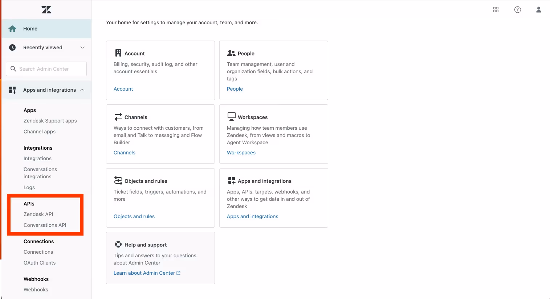Open Logs in the sidebar
The image size is (550, 299).
click(29, 187)
